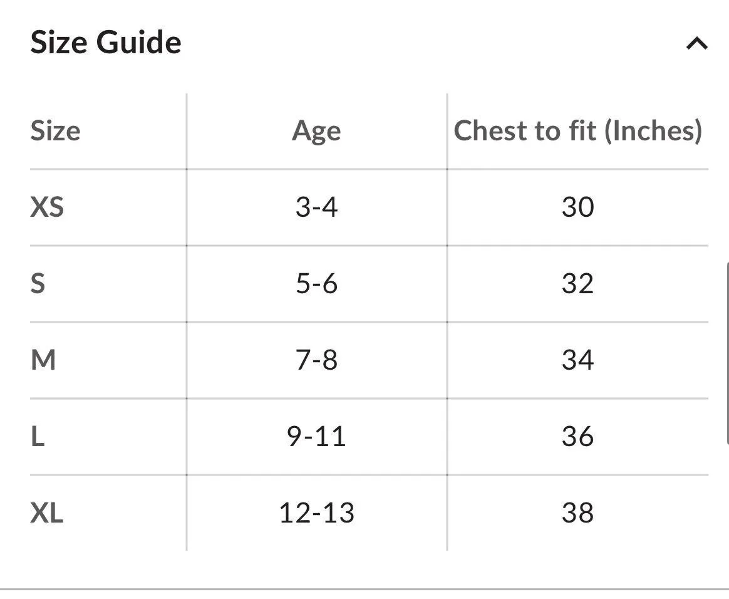The height and width of the screenshot is (599, 729).
Task: Select the chest value 32 cell
Action: click(x=577, y=284)
